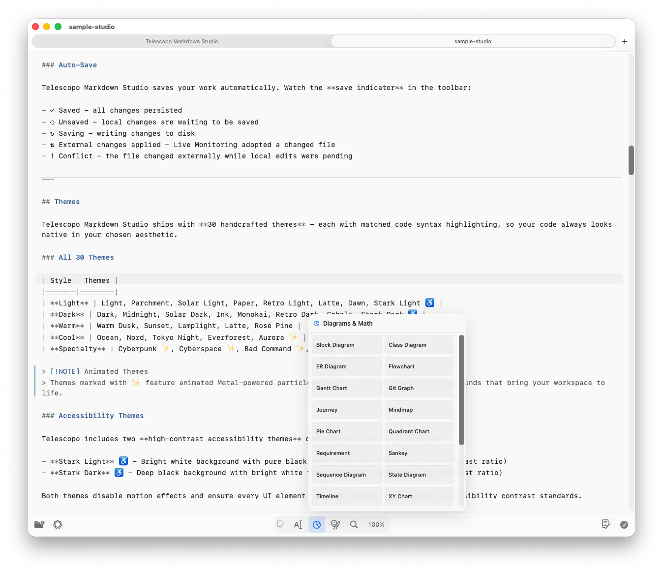Screen dimensions: 663x573
Task: Choose ER Diagram from the popup
Action: point(347,366)
